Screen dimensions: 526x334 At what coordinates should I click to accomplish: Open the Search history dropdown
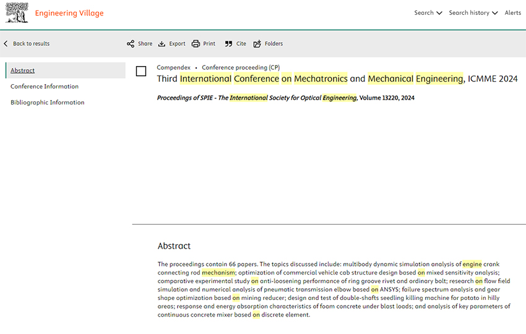click(473, 13)
